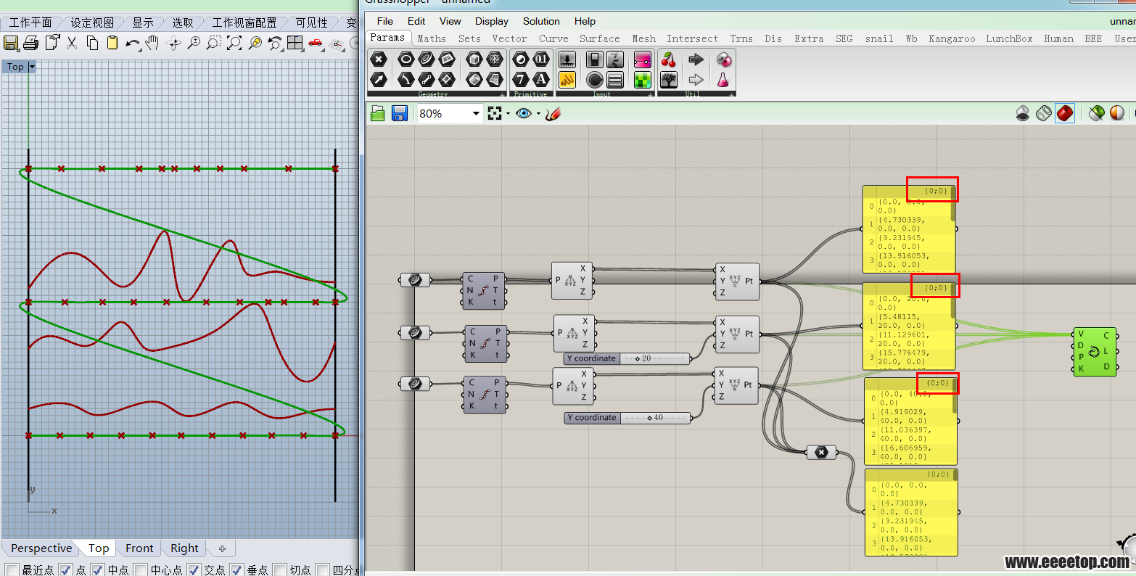Viewport: 1136px width, 576px height.
Task: Switch to the Curve component tab
Action: click(x=553, y=38)
